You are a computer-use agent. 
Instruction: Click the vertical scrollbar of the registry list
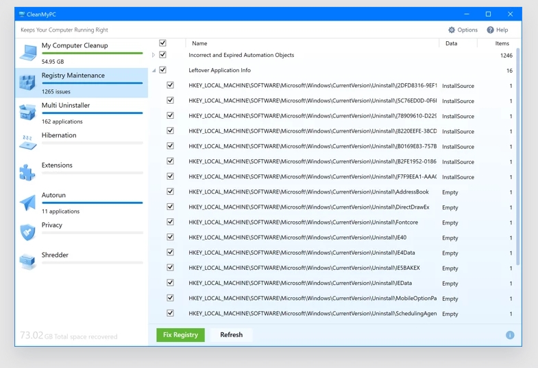[518, 158]
